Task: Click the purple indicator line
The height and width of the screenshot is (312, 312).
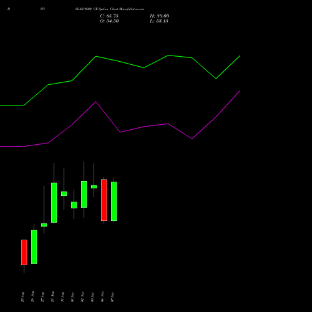Action: 120,132
